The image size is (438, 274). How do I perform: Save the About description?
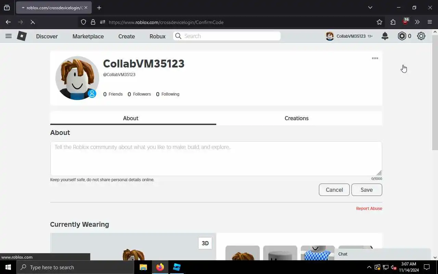(366, 190)
